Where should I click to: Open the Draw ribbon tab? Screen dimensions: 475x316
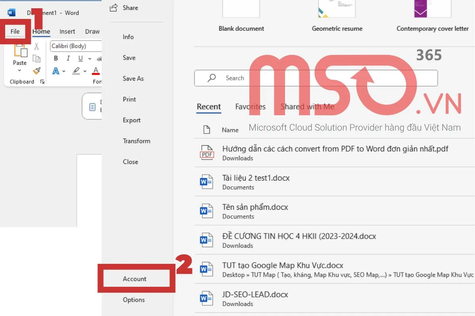(92, 32)
